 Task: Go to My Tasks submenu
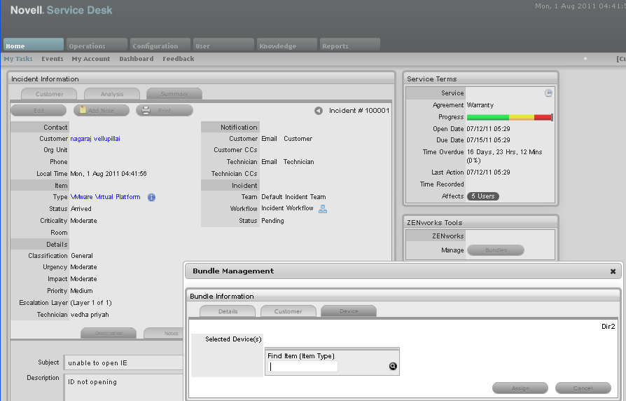point(18,59)
